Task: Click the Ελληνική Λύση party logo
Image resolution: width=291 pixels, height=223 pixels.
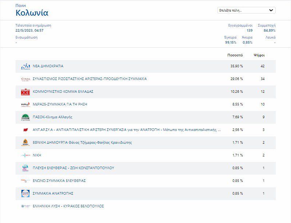Action: [25, 206]
